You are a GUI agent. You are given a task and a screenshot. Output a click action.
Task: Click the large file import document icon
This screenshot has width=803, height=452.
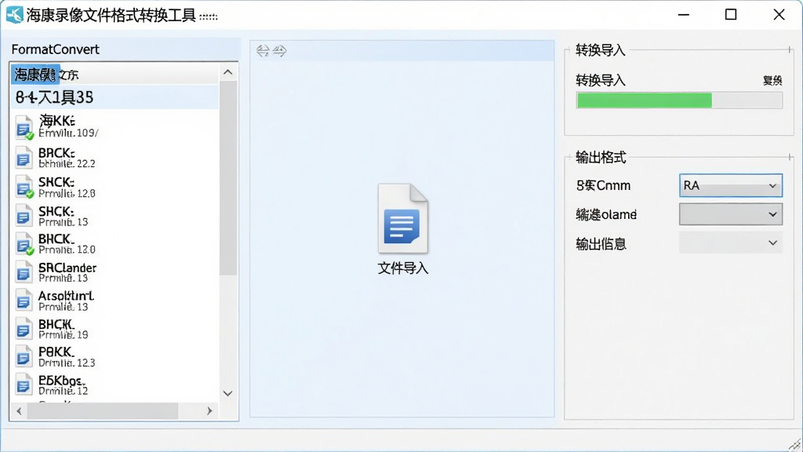tap(403, 219)
